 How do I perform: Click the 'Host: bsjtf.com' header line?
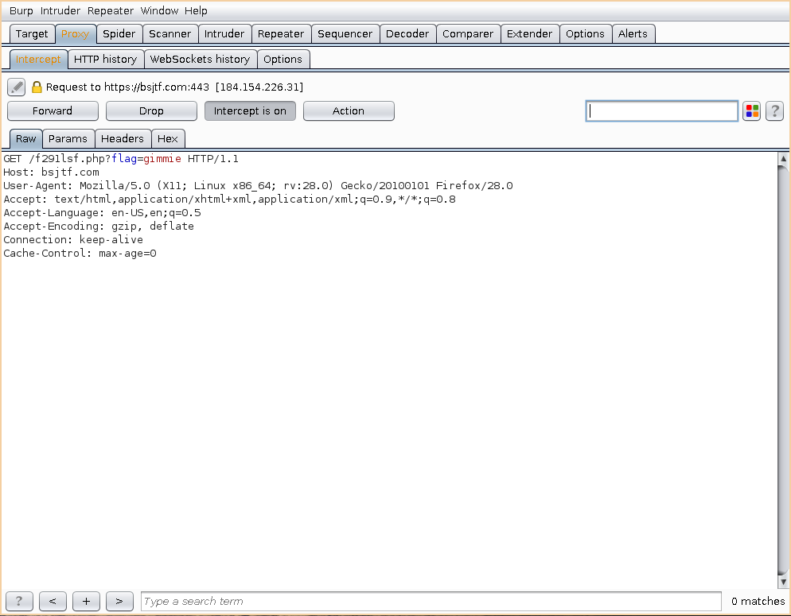tap(51, 172)
